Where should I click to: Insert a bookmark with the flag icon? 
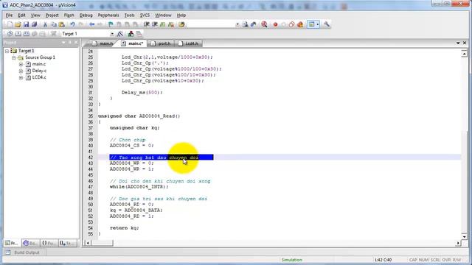[111, 24]
